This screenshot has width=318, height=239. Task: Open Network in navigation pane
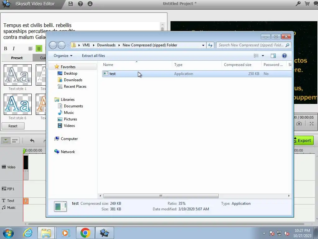coord(68,152)
